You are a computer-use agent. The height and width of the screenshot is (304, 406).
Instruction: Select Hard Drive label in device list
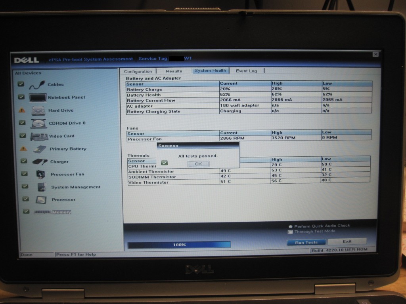click(x=61, y=110)
